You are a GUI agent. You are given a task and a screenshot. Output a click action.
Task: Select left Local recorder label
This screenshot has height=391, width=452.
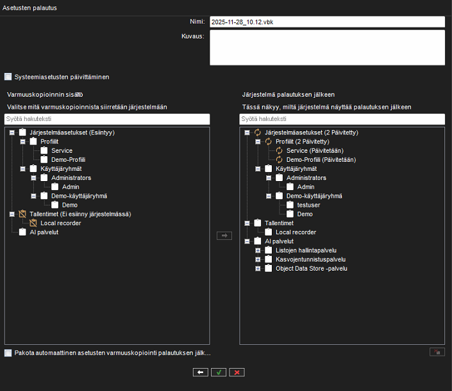point(60,223)
